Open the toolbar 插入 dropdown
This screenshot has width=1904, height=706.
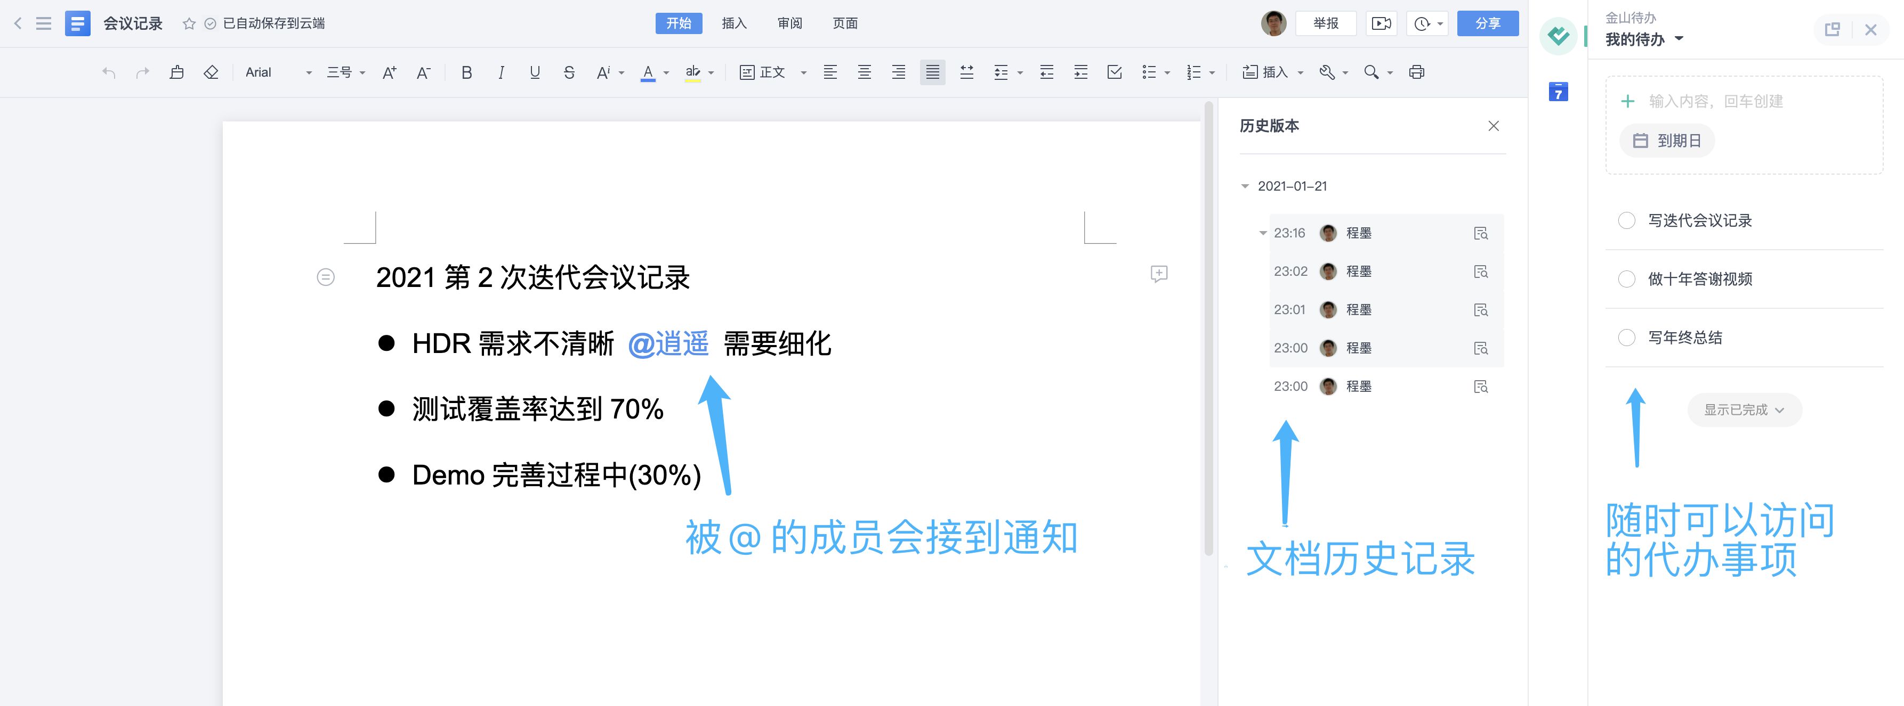click(1272, 72)
